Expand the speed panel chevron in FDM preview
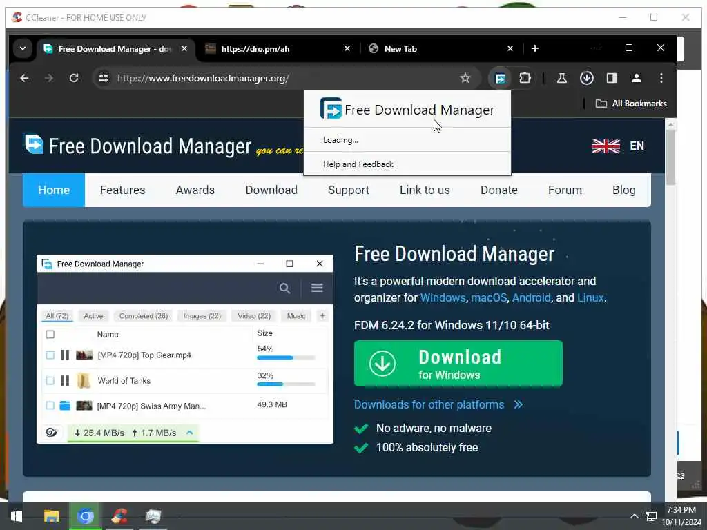707x530 pixels. pyautogui.click(x=190, y=433)
